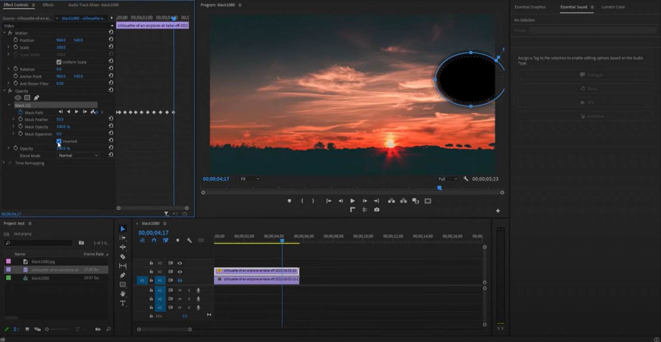Open Program monitor settings wrench
The image size is (661, 342).
pos(466,179)
